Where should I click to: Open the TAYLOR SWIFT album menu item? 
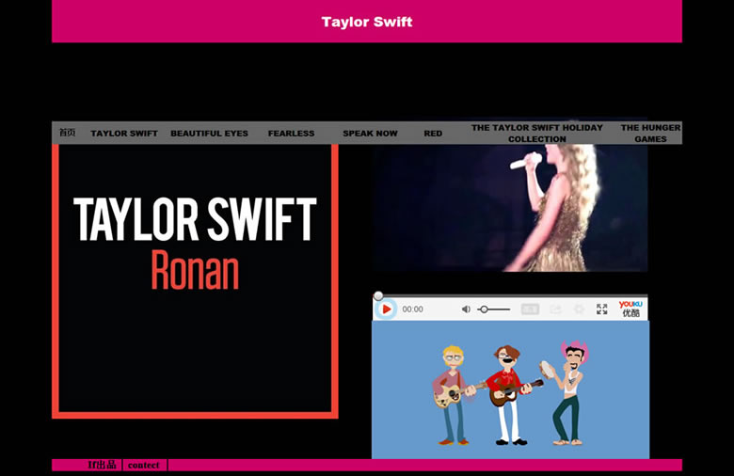(124, 134)
